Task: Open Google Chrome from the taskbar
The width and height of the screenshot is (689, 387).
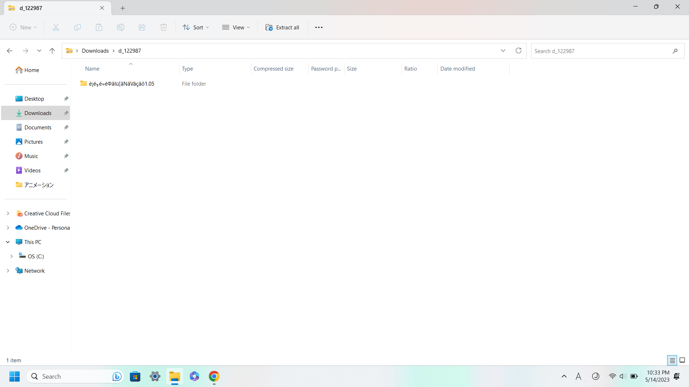Action: tap(214, 377)
